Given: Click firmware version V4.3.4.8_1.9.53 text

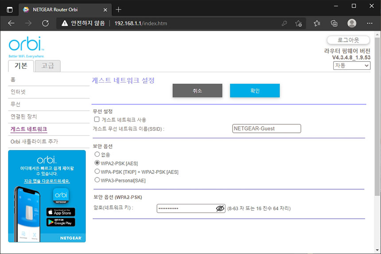Looking at the screenshot, I should (351, 58).
